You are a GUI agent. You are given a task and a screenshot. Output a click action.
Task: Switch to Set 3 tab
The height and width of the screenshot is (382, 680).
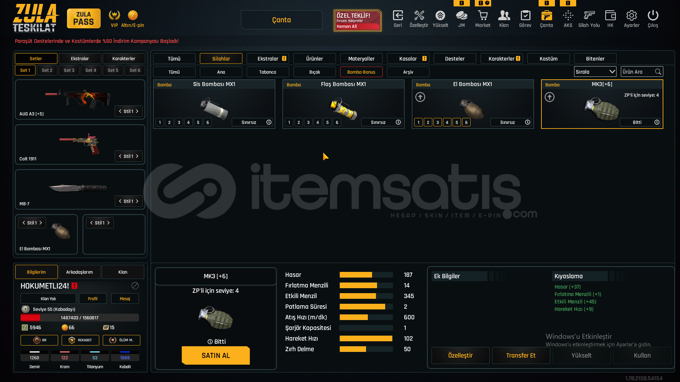69,70
